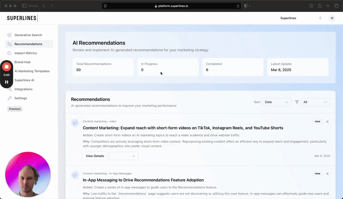The height and width of the screenshot is (199, 343).
Task: Click the Premium badge
Action: [15, 109]
